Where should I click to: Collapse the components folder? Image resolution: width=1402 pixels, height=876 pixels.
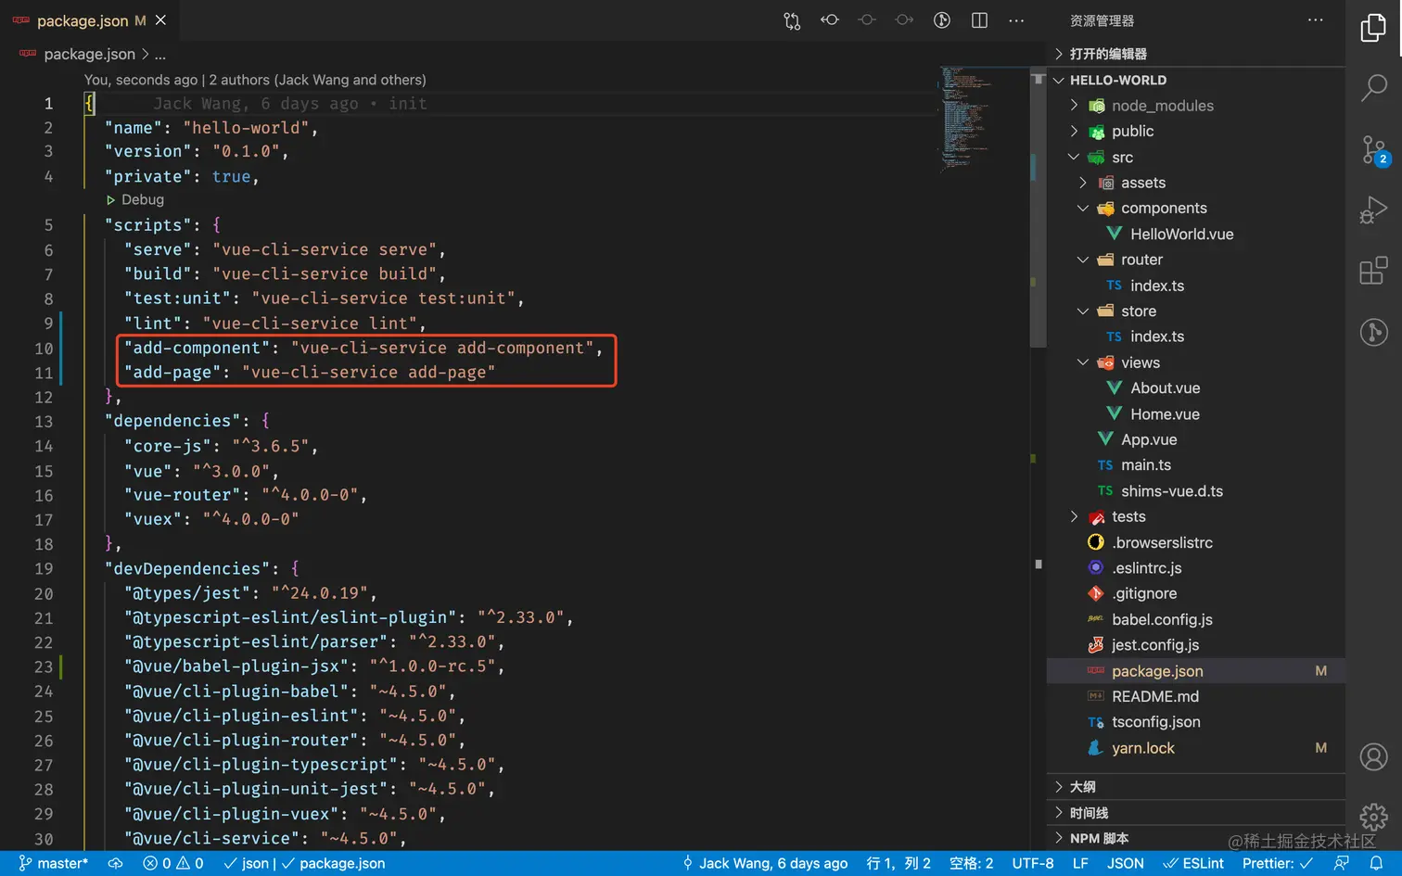(1196, 209)
